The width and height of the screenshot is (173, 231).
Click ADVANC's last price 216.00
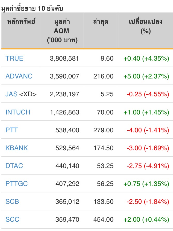[104, 76]
